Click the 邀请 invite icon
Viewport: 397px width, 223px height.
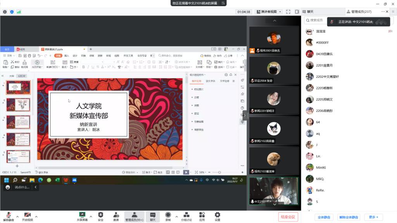(116, 215)
